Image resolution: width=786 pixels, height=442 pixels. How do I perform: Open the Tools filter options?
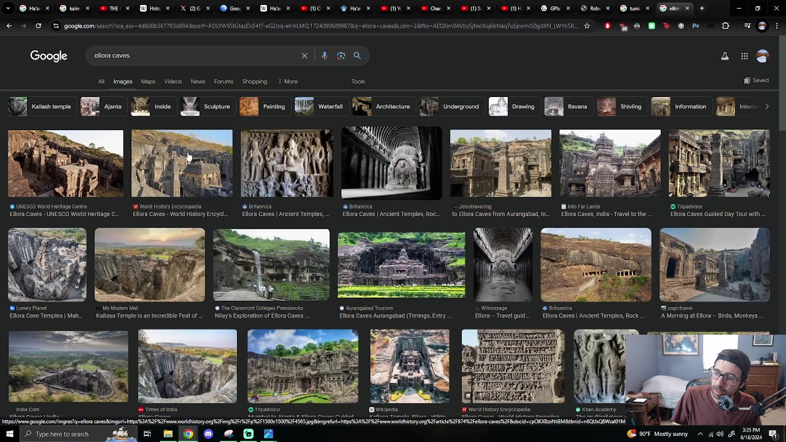click(x=358, y=81)
